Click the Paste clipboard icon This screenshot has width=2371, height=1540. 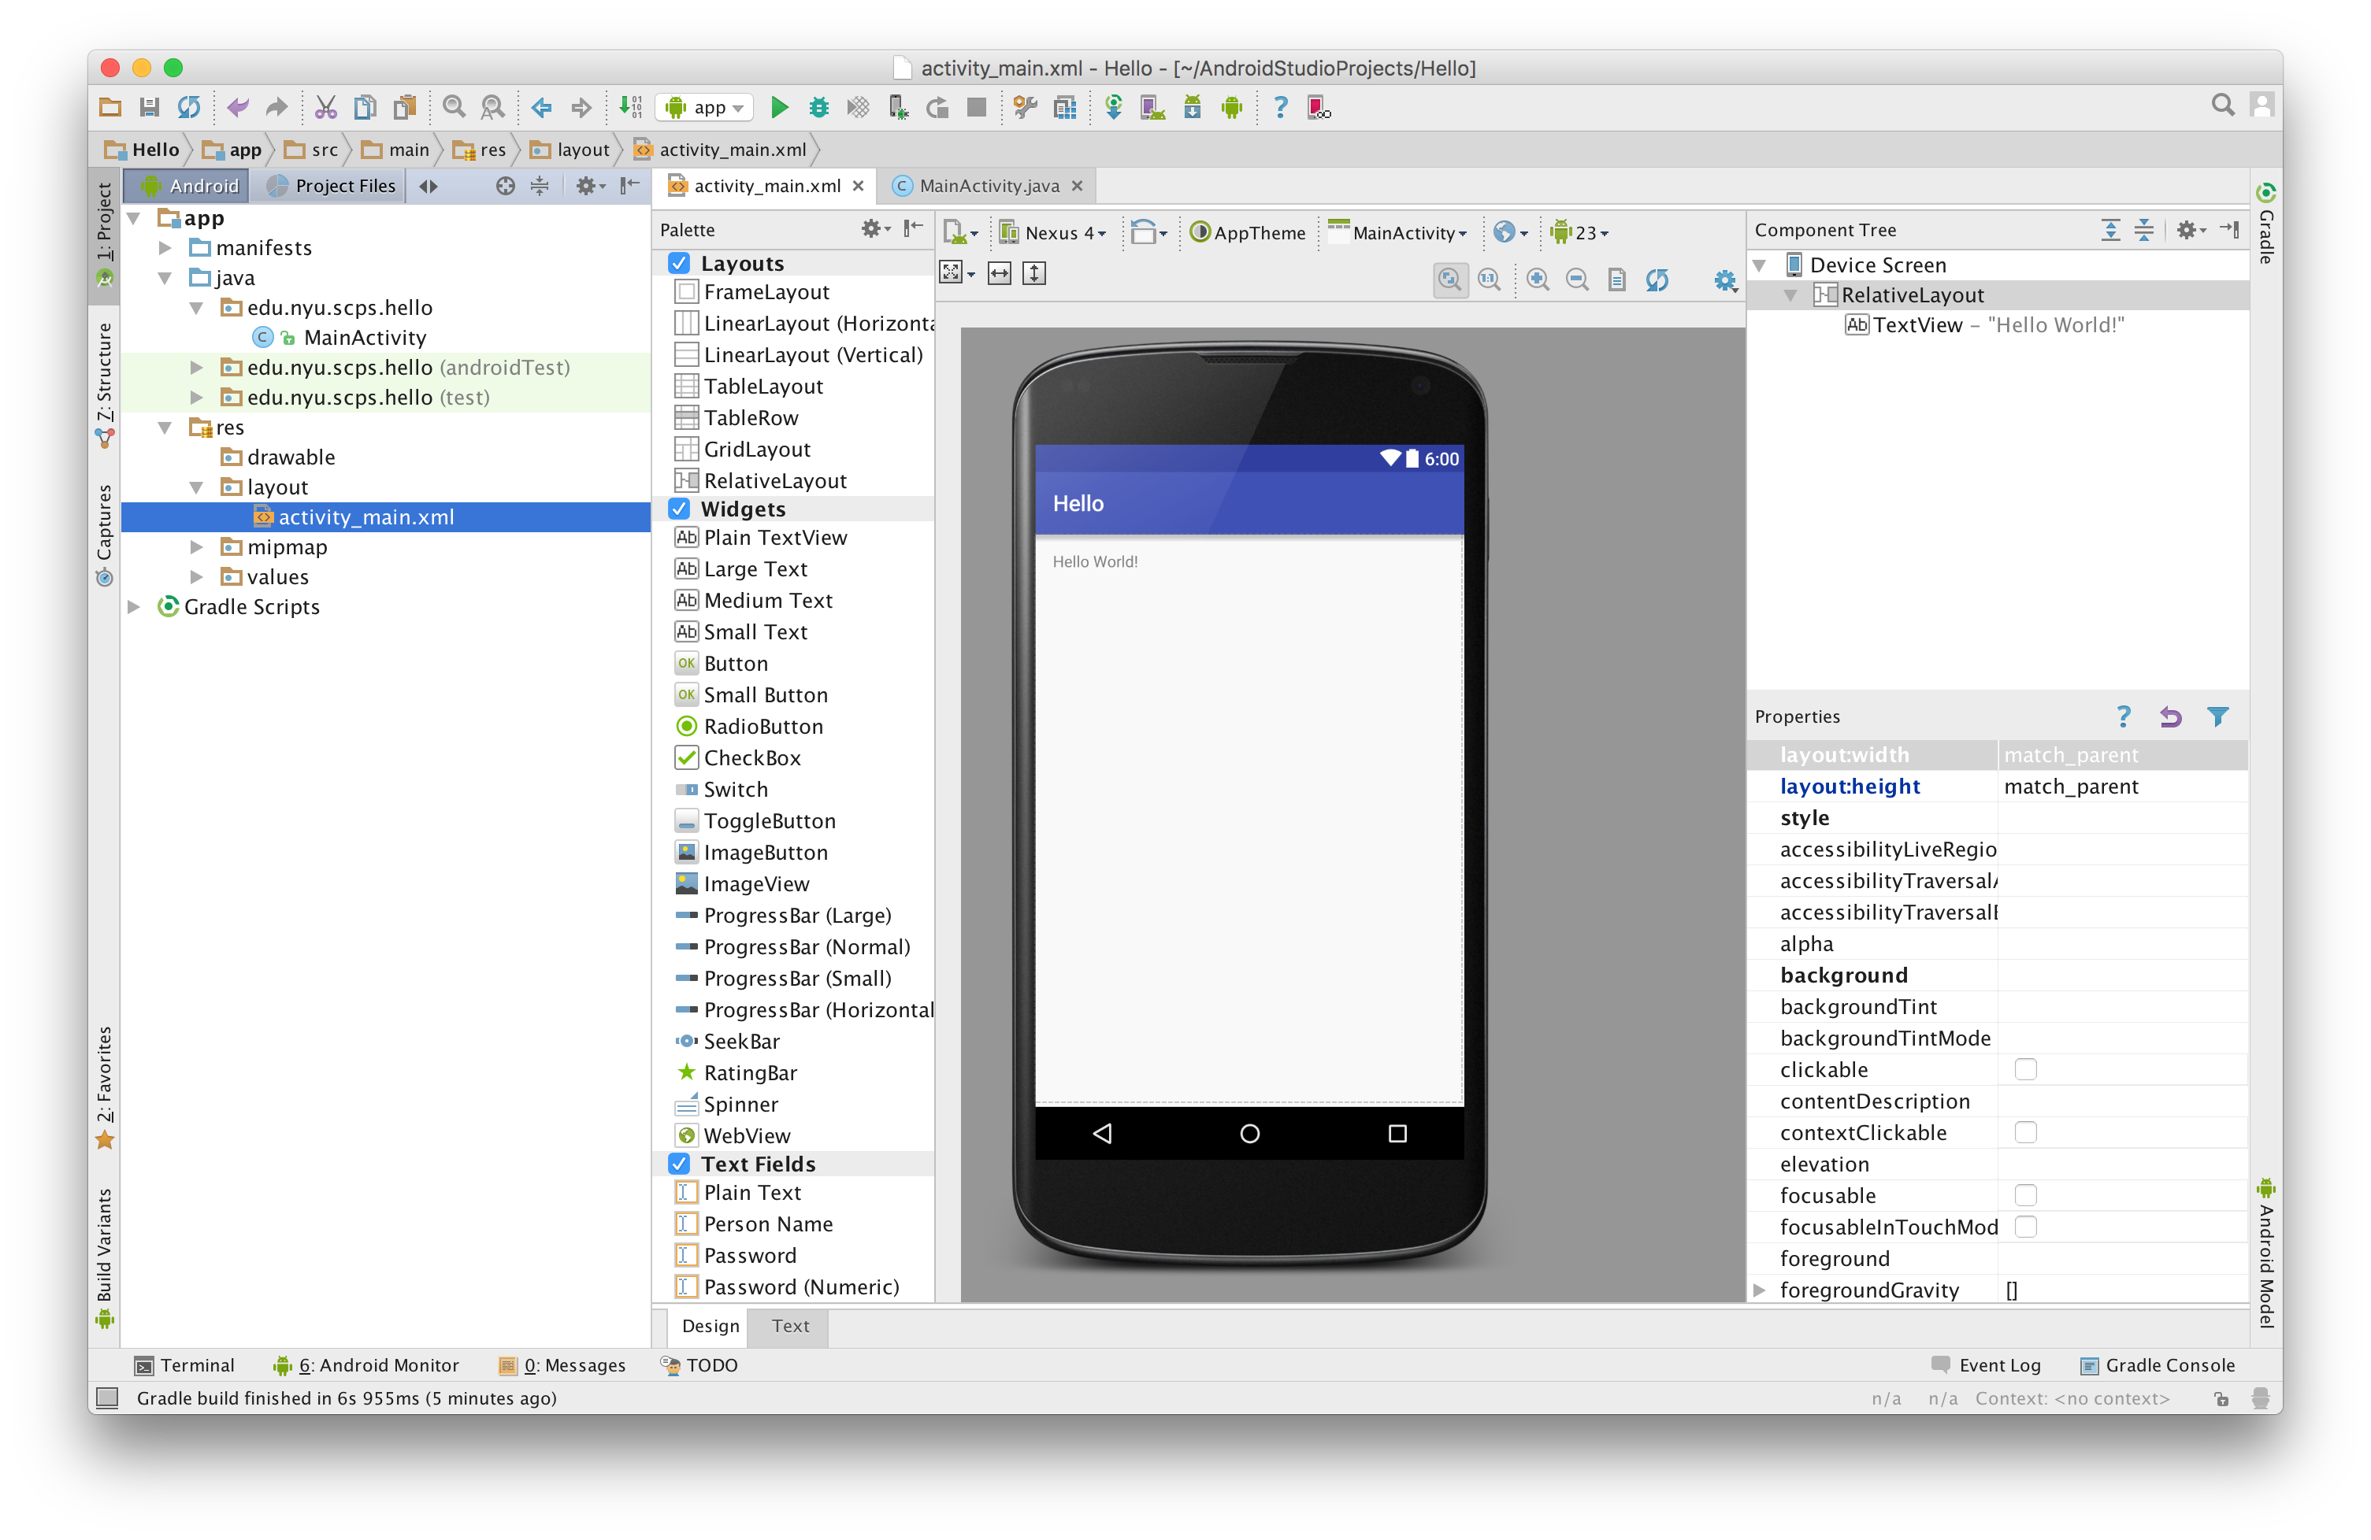point(404,108)
